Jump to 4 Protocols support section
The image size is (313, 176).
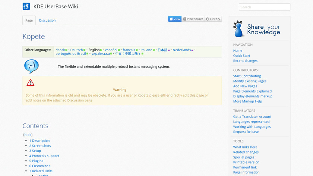(x=44, y=155)
